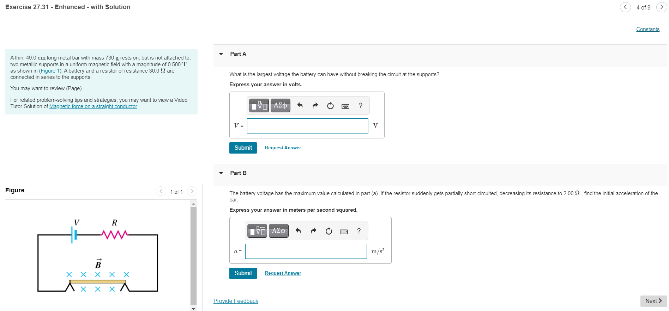This screenshot has height=311, width=669.
Task: Open keyboard shortcuts in Part B toolbar
Action: (344, 231)
